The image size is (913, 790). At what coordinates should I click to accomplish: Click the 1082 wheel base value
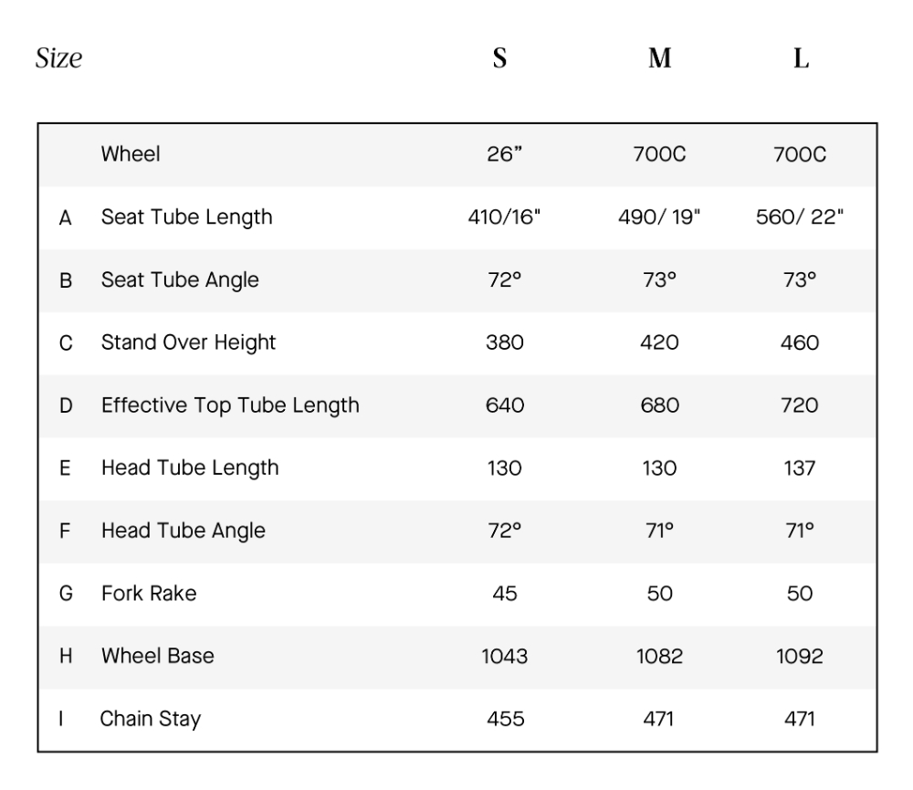click(659, 656)
